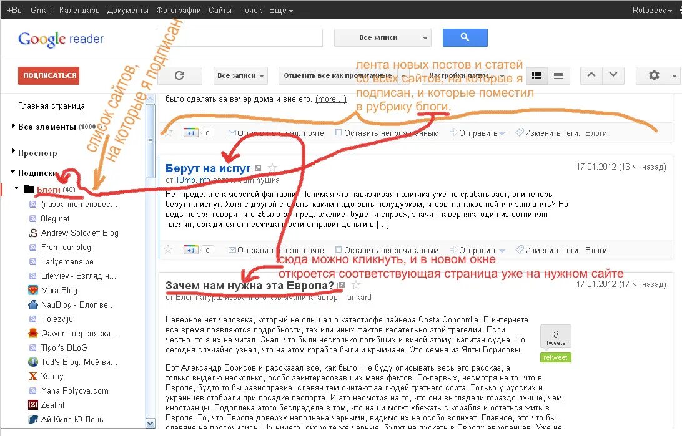Switch to list view icon

559,75
